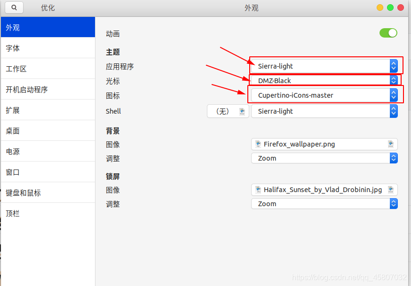
Task: Click the green maximize window button
Action: [x=390, y=8]
